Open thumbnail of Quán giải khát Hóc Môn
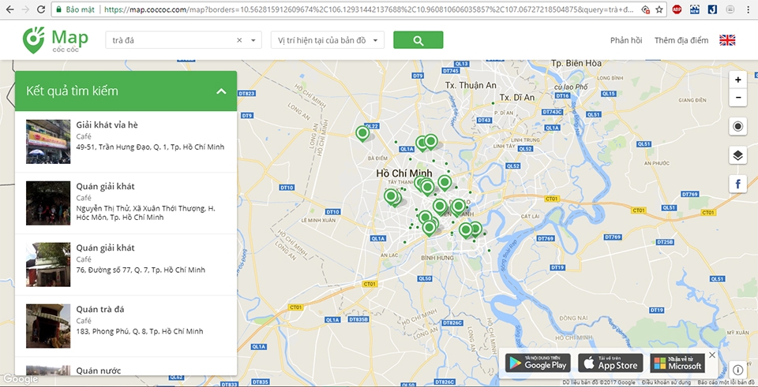This screenshot has width=758, height=387. point(48,203)
